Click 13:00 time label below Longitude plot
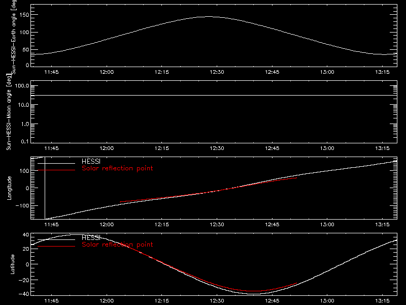406x305 pixels. coord(327,225)
